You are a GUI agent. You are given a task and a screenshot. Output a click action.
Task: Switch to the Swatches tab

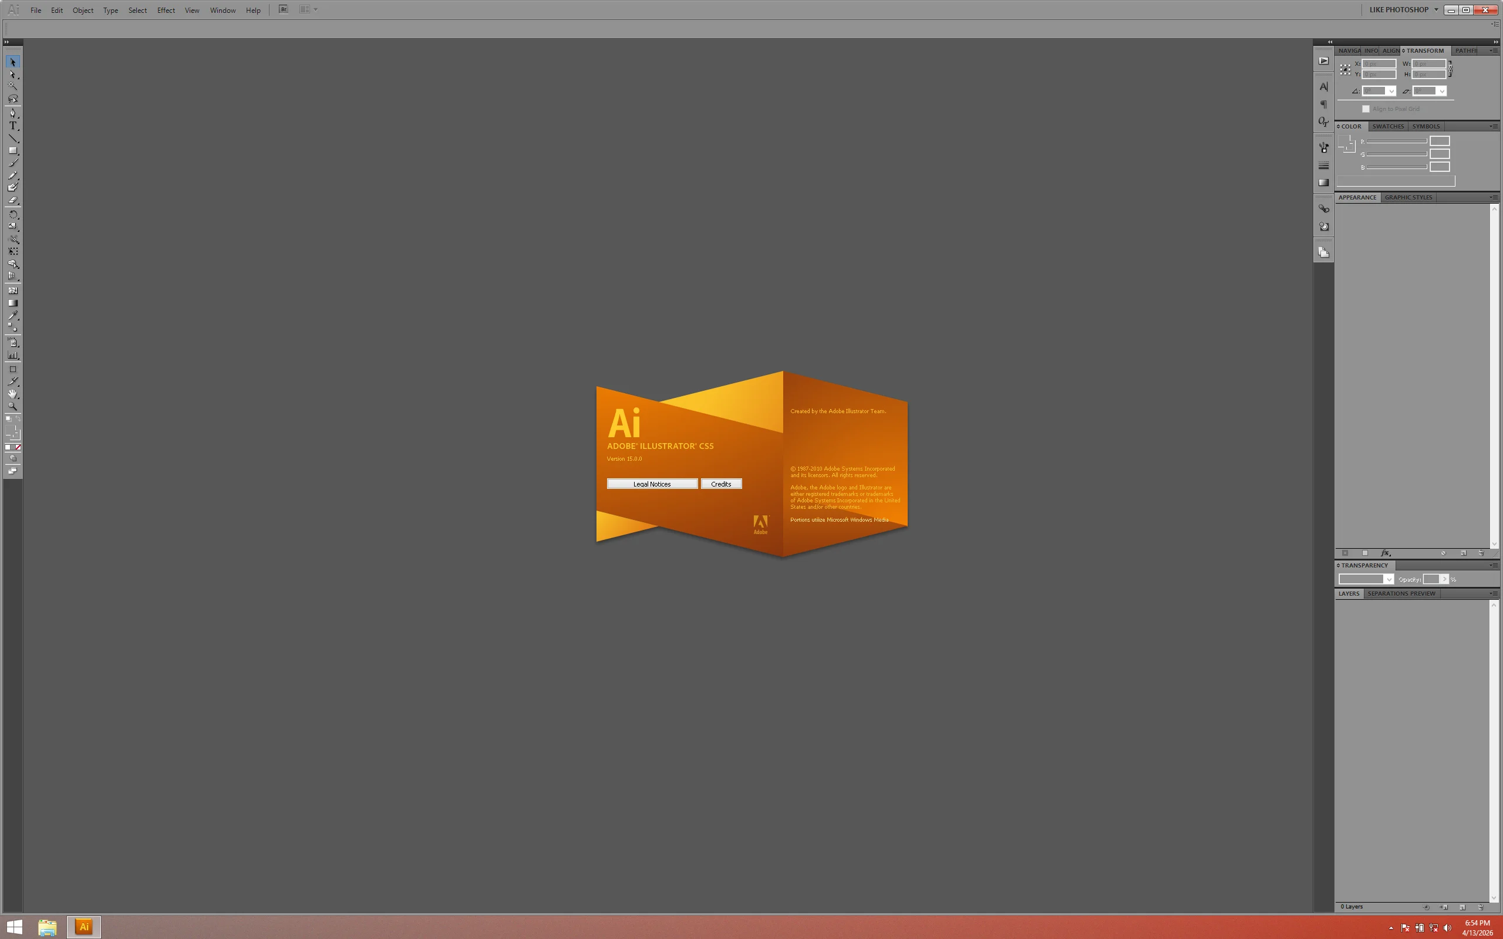pos(1388,127)
